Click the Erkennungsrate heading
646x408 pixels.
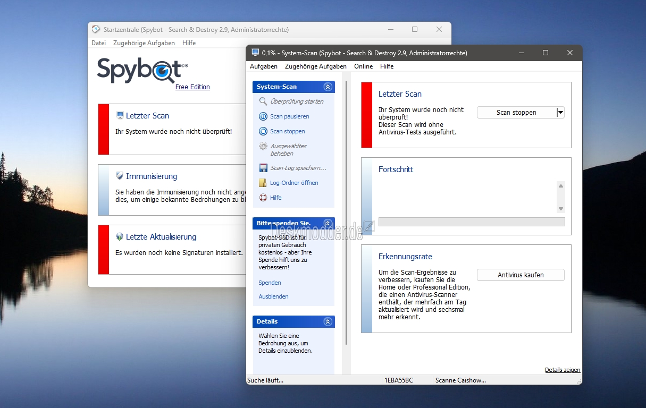(x=405, y=257)
